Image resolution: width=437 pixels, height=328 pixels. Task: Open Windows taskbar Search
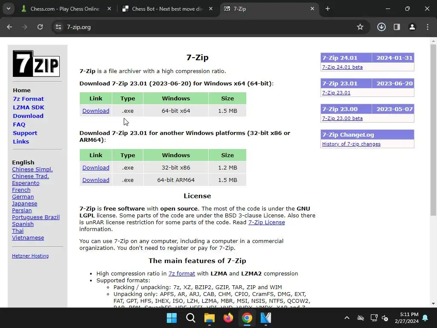click(191, 318)
